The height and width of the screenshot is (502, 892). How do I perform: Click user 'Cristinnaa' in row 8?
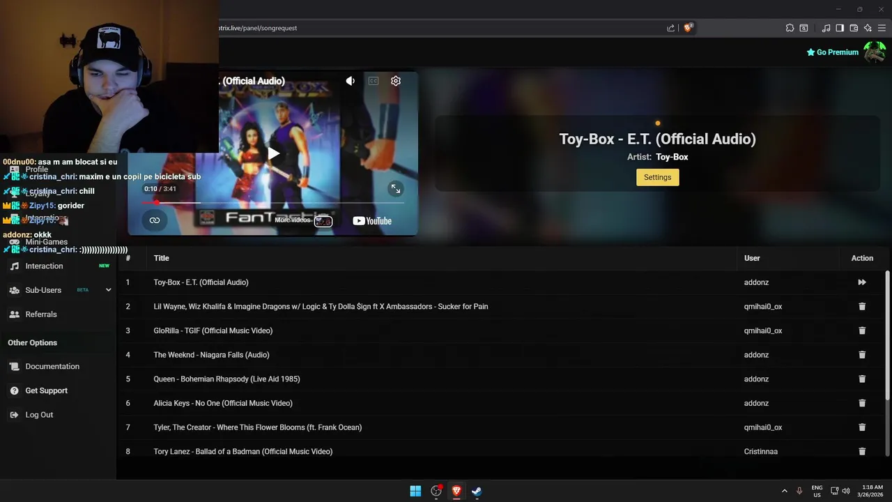coord(761,452)
